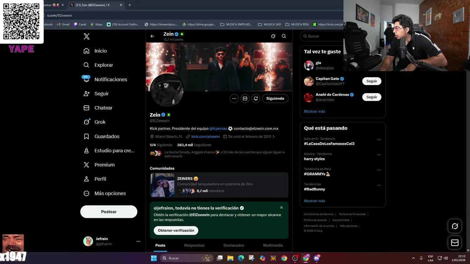Click Grok profile summary icon in header

point(273,36)
